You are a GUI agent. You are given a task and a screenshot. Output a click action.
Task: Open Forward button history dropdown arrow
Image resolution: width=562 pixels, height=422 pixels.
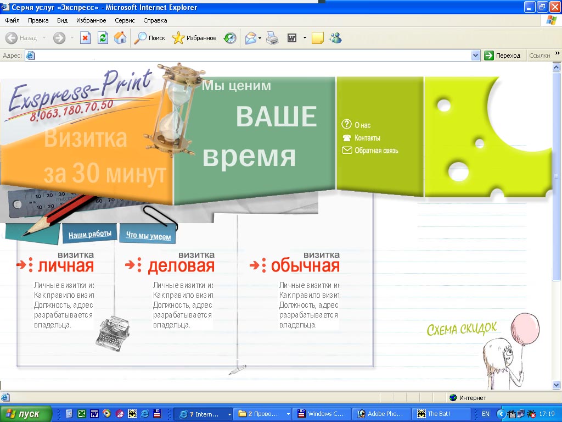pos(72,38)
